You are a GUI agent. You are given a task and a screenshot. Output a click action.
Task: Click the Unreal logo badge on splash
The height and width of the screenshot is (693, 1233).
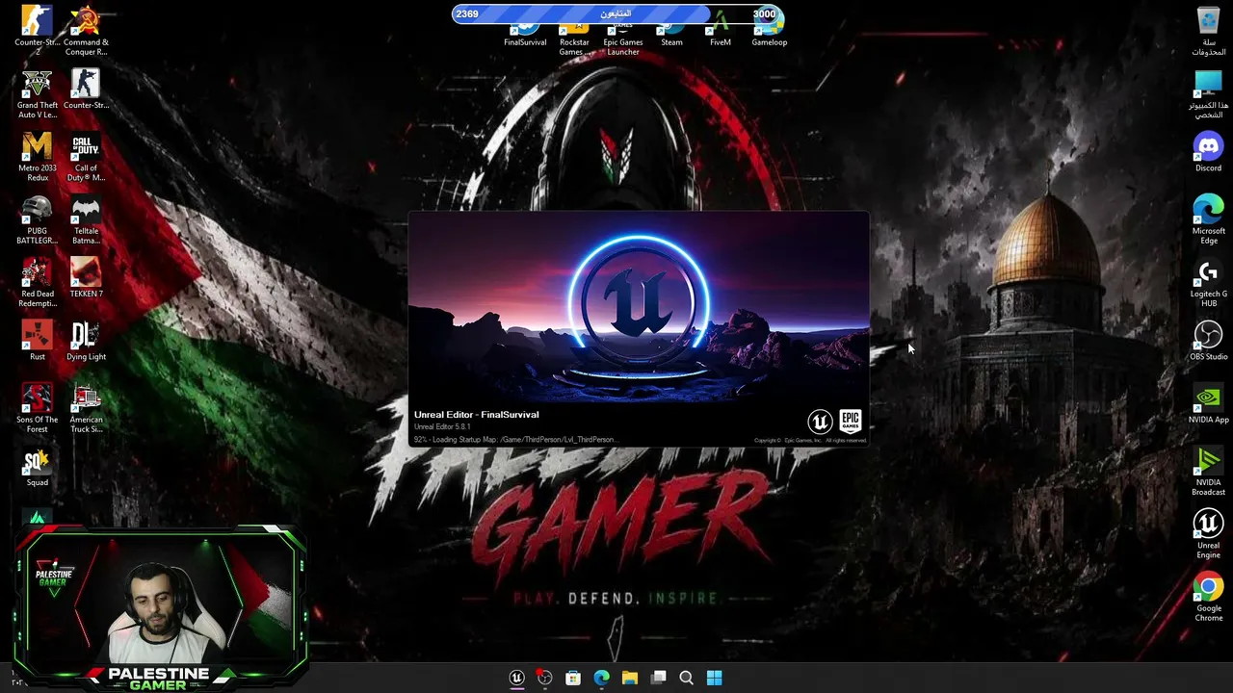pyautogui.click(x=820, y=421)
